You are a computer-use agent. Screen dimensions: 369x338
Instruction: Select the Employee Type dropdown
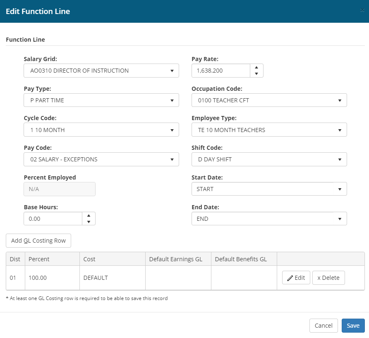pos(269,130)
